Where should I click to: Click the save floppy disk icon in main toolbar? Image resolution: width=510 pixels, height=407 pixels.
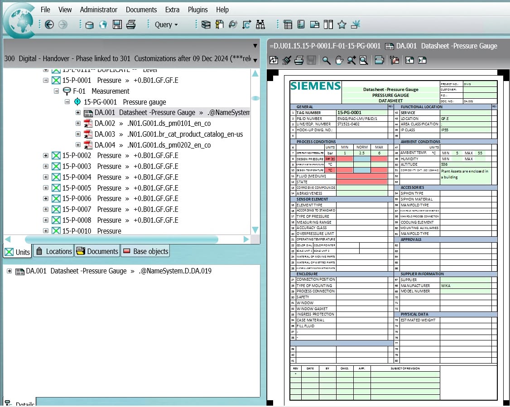[117, 25]
